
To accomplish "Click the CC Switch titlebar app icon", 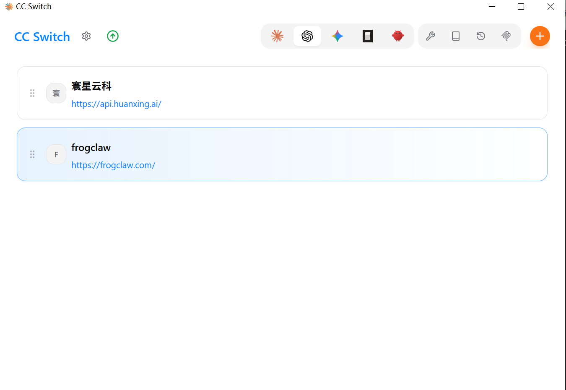I will coord(9,7).
